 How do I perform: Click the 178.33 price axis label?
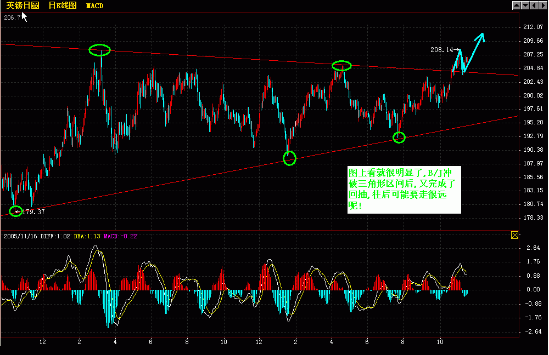(x=533, y=217)
